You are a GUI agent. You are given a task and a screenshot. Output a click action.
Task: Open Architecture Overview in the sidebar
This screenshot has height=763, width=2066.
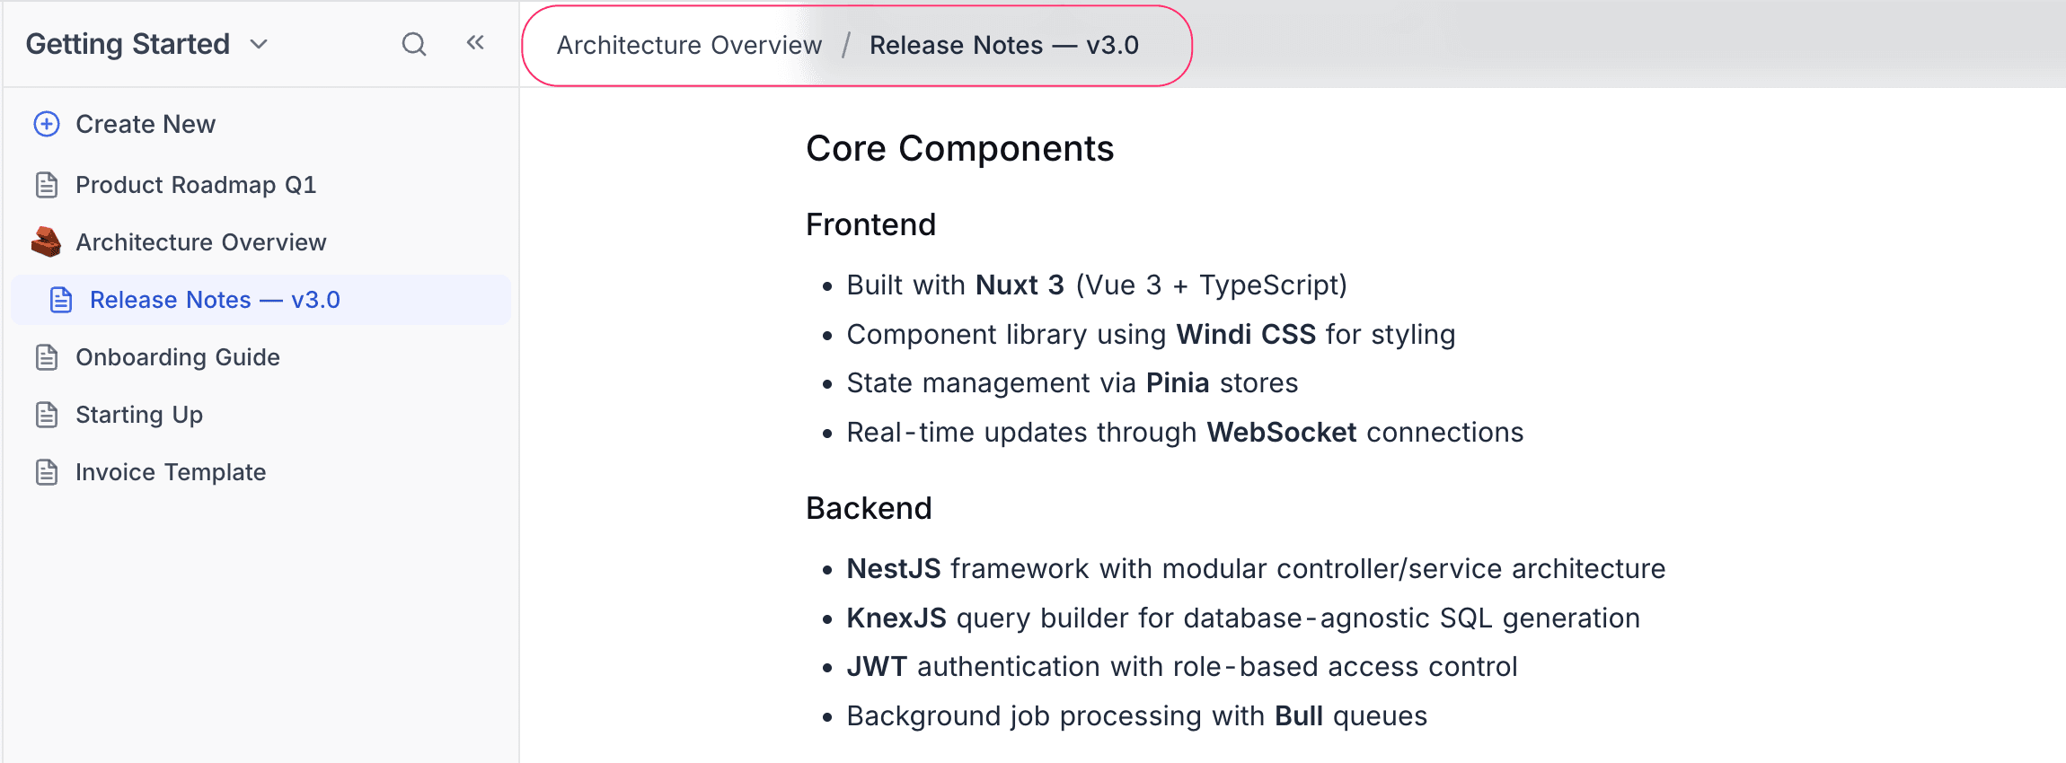tap(200, 242)
